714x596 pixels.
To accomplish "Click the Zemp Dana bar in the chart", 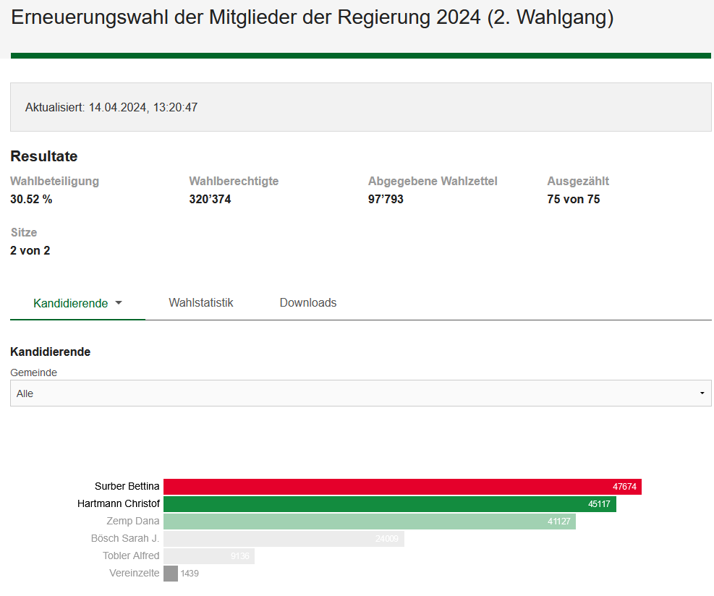I will [x=369, y=521].
